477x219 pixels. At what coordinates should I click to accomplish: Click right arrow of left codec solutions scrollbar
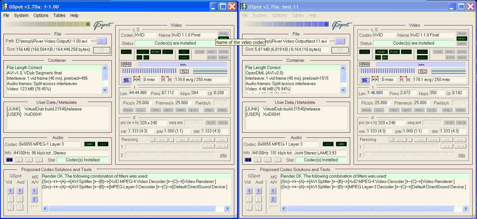click(227, 208)
